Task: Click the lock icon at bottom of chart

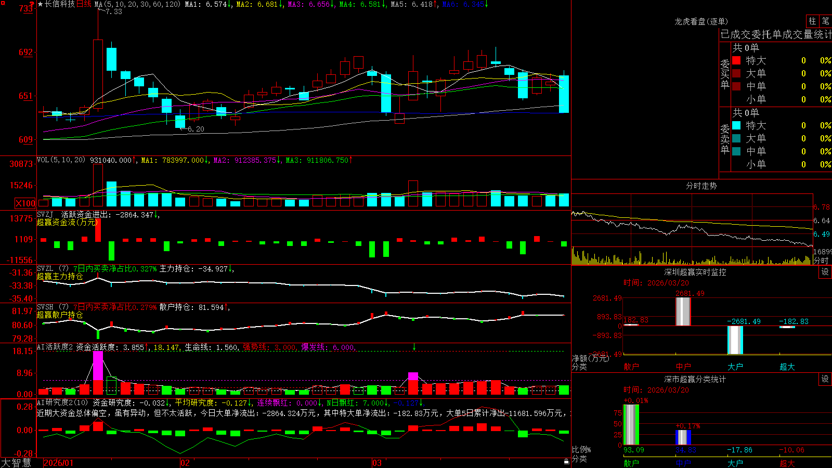Action: pos(566,461)
